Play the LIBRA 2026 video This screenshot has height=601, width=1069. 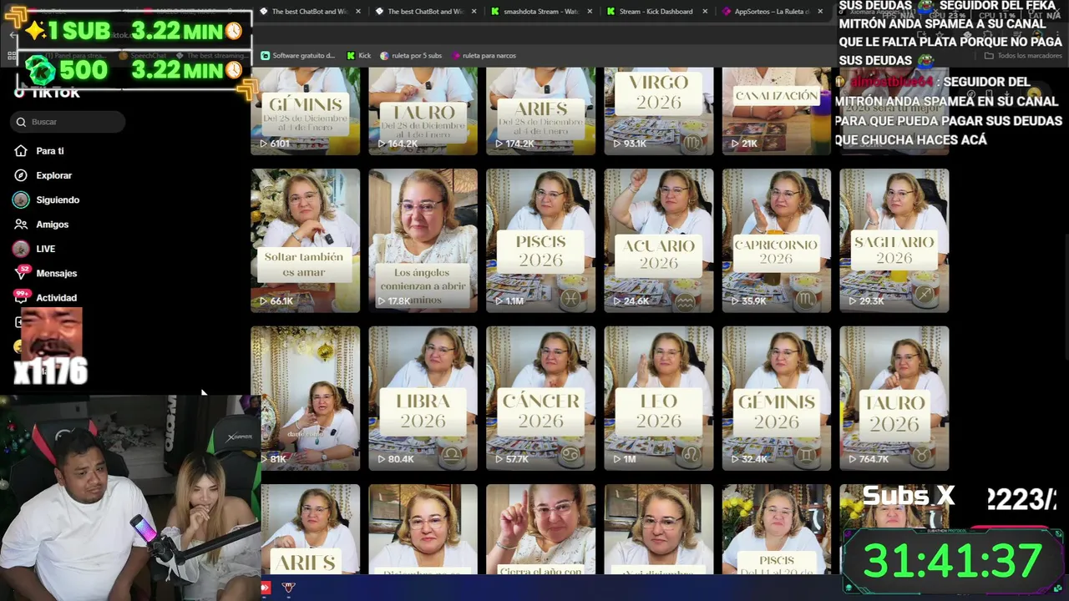click(x=423, y=398)
